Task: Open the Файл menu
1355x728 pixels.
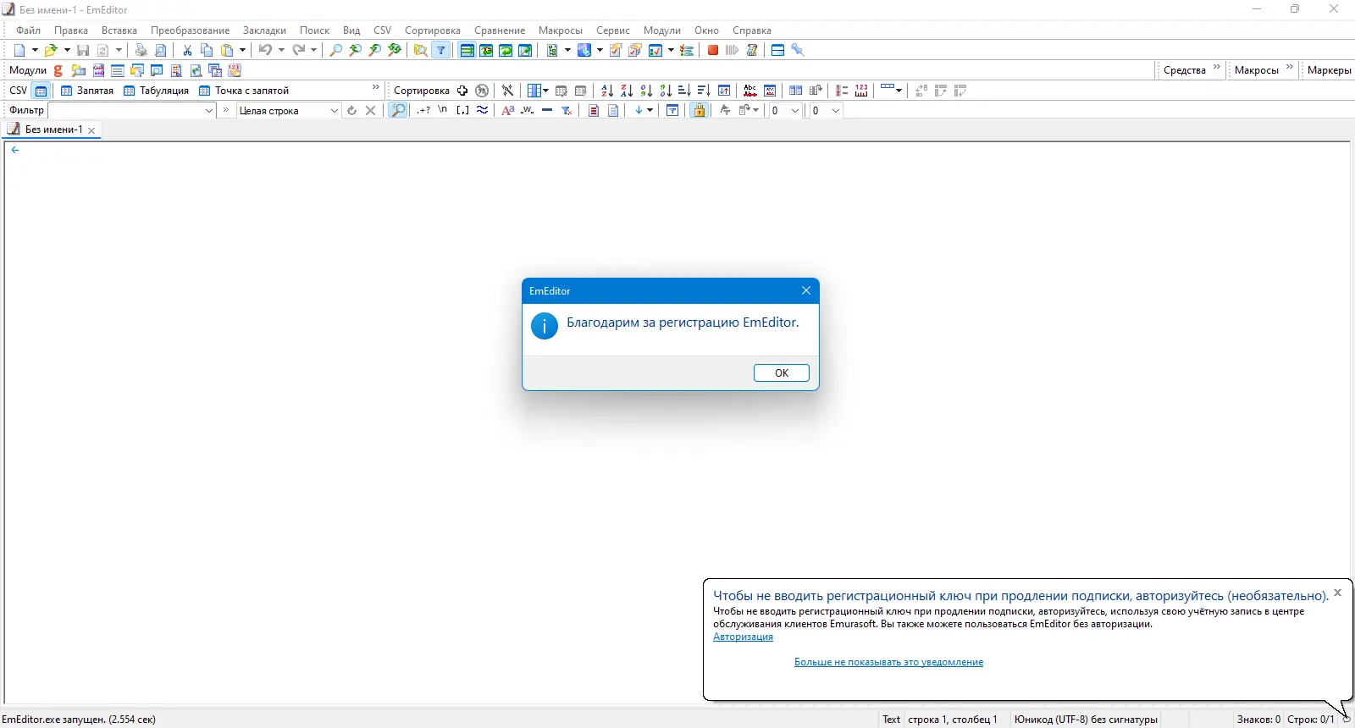Action: tap(28, 30)
